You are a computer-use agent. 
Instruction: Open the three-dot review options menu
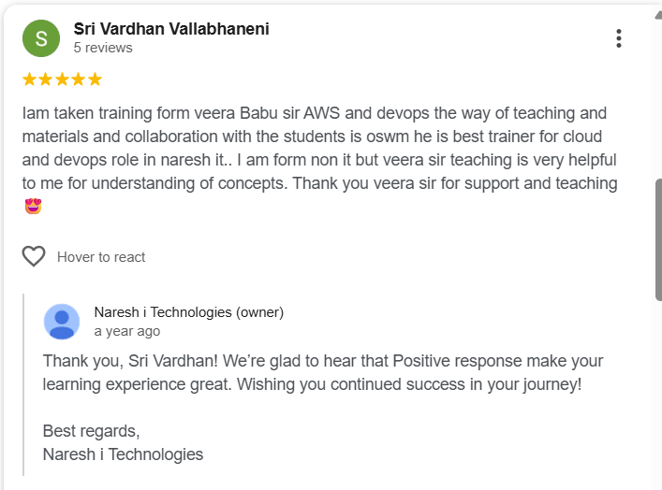pyautogui.click(x=618, y=38)
